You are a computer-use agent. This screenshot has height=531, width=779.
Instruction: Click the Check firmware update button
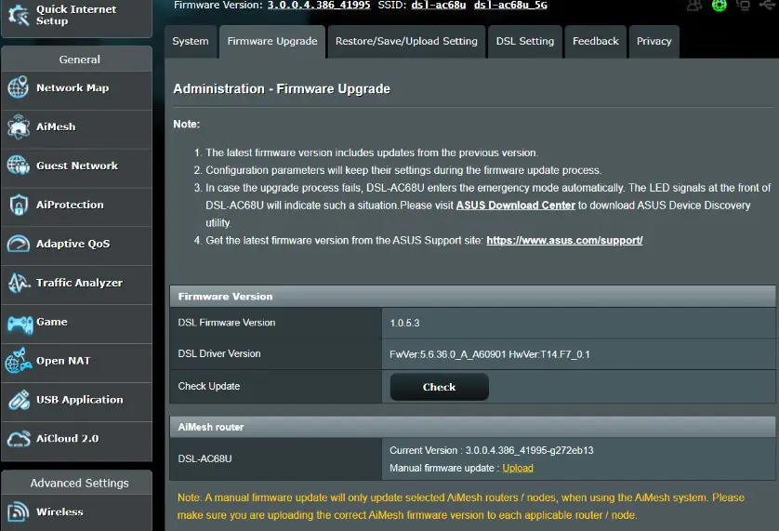tap(439, 387)
